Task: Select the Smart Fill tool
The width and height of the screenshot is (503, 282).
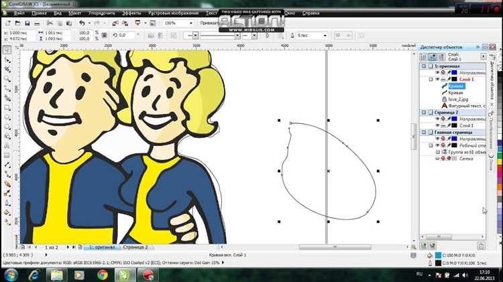Action: 7,98
